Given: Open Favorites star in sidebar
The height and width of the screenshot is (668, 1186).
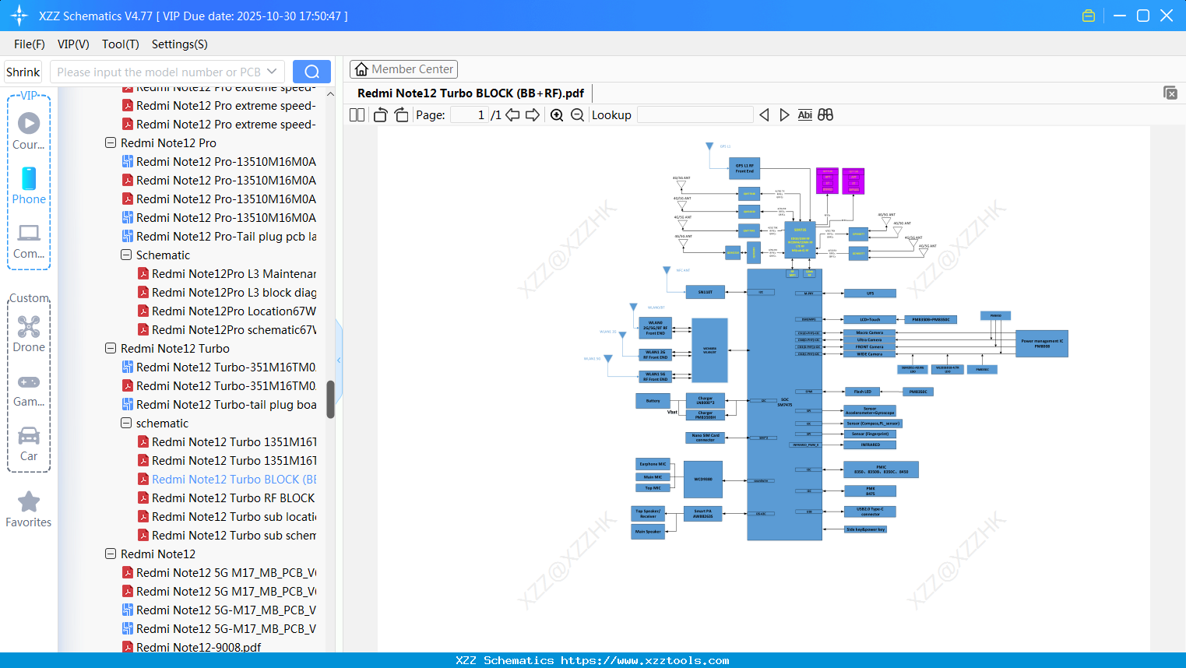Looking at the screenshot, I should [29, 509].
